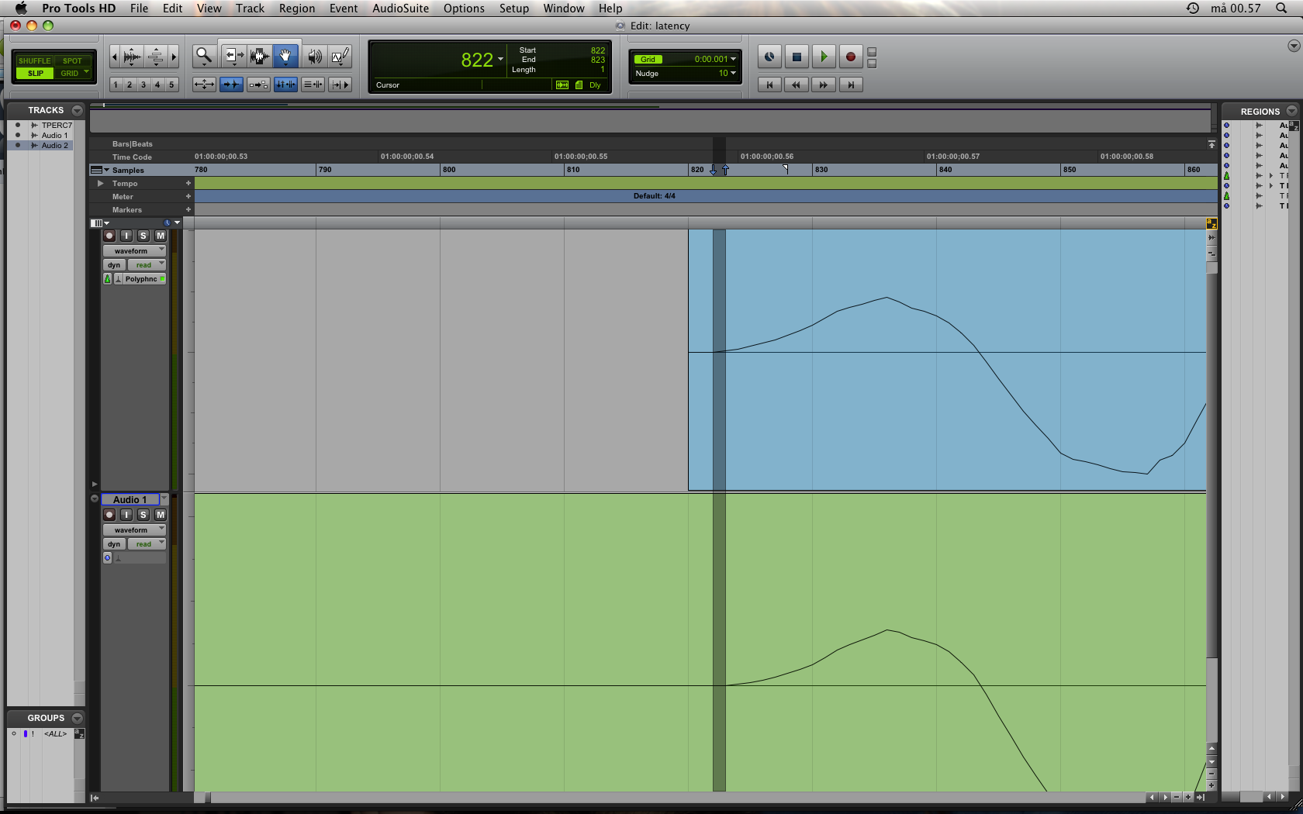Image resolution: width=1303 pixels, height=814 pixels.
Task: Toggle input monitoring on Audio 1
Action: [x=126, y=515]
